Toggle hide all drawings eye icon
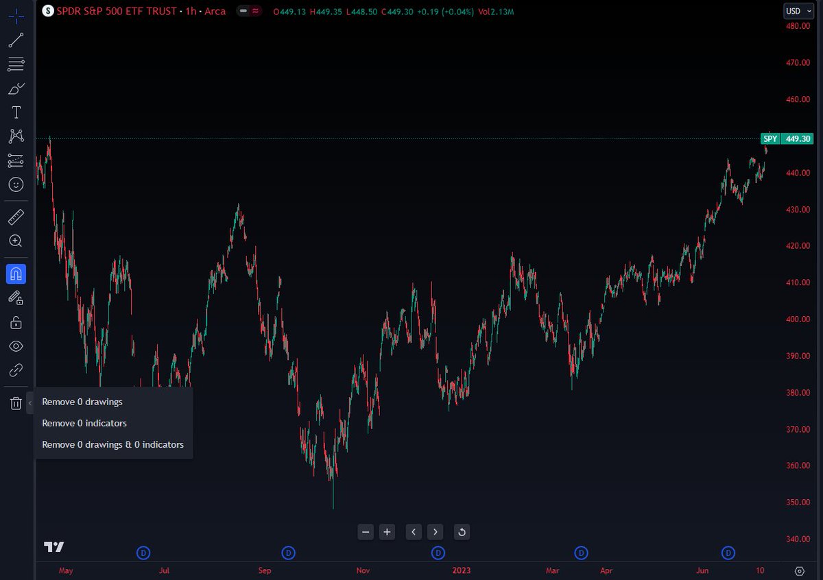 [x=16, y=346]
